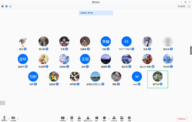Select participant 李巍's avatar tile
Screen dimensions: 192x122
pyautogui.click(x=106, y=42)
